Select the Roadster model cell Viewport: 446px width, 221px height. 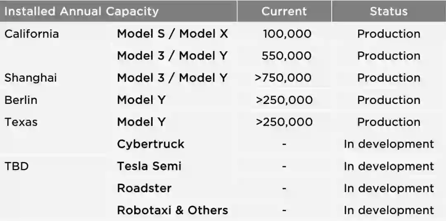coord(144,188)
